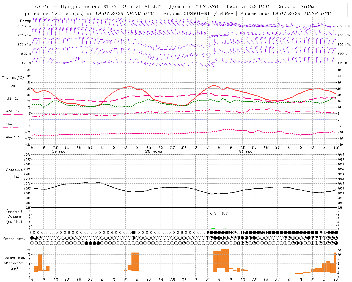Click the "(гПа)" unit label under Давление
Screen dimensions: 352x282
point(14,177)
